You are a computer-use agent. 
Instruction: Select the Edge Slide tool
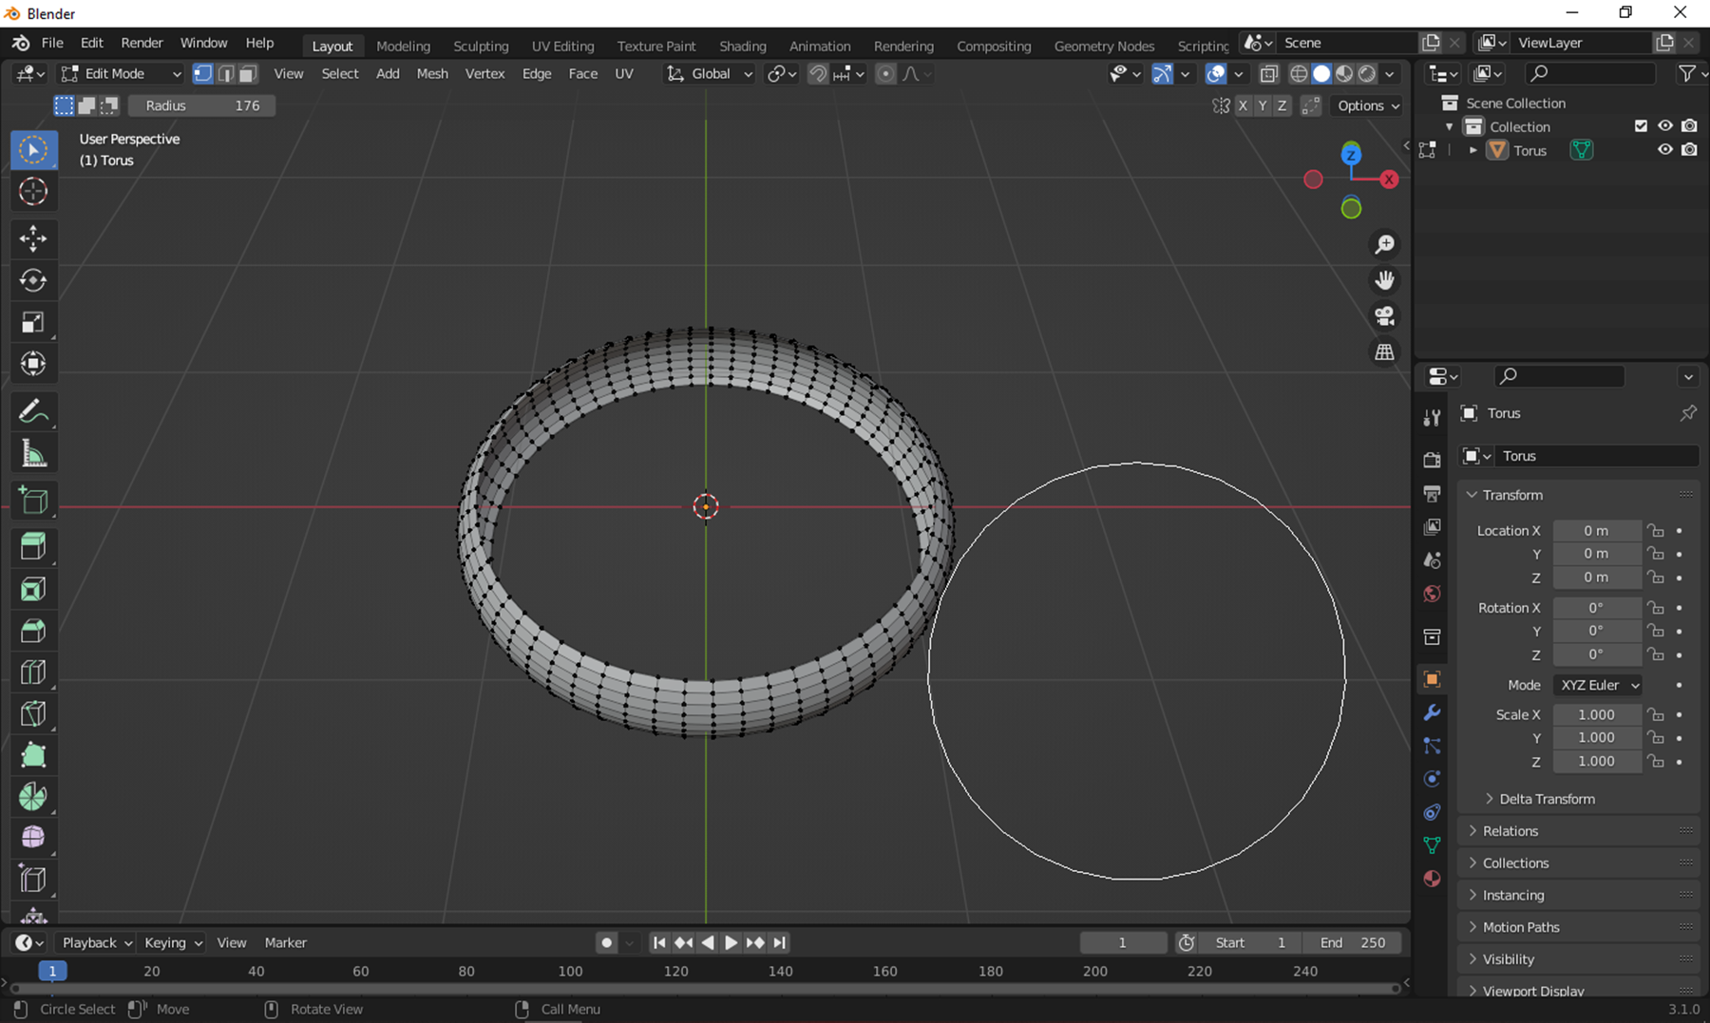(33, 880)
